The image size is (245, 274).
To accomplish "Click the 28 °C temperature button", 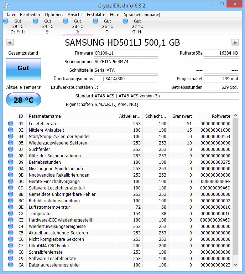I will (24, 100).
